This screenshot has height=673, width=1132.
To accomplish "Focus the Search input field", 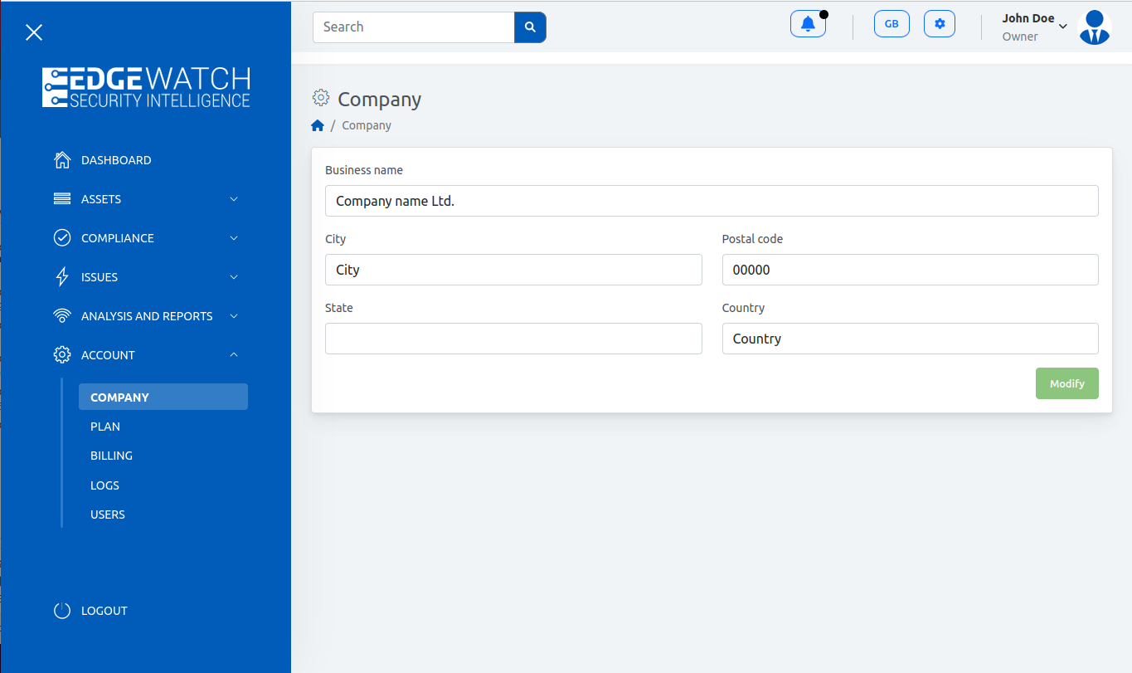I will tap(414, 27).
